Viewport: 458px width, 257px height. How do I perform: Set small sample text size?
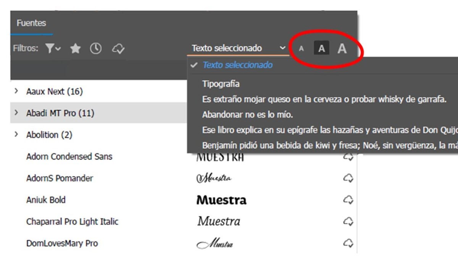(x=301, y=49)
